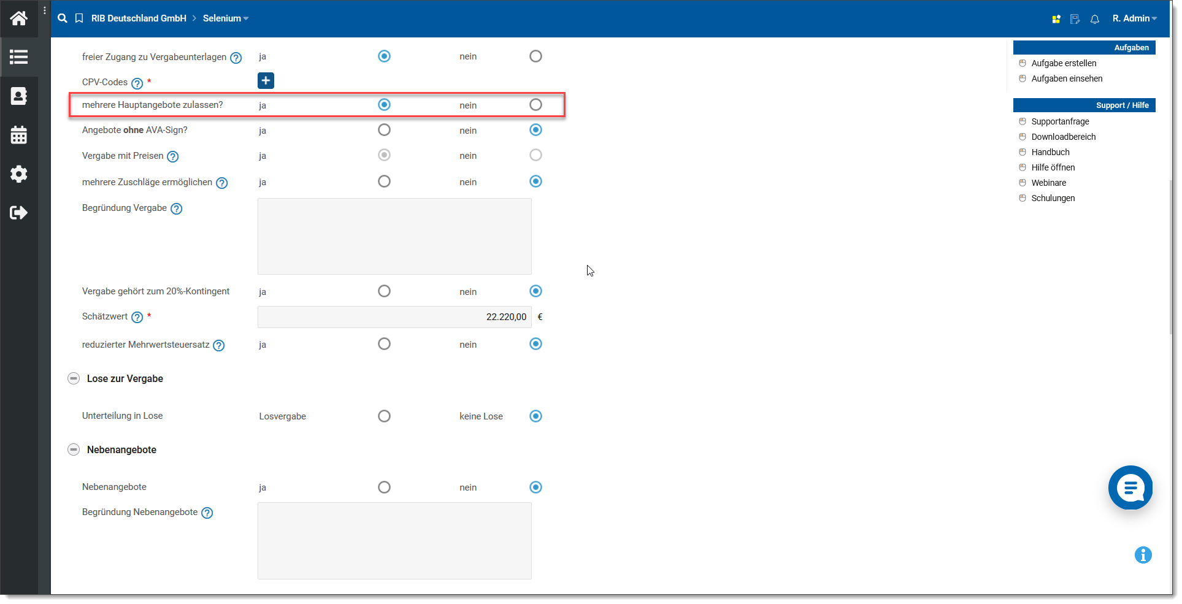Select ja for reduzierter Mehrwertsteuersatz
The width and height of the screenshot is (1182, 604).
pos(384,344)
